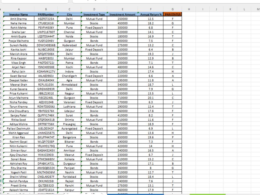This screenshot has width=260, height=195.
Task: Select the cell 'Pallavi Deshmukh'
Action: [19, 128]
